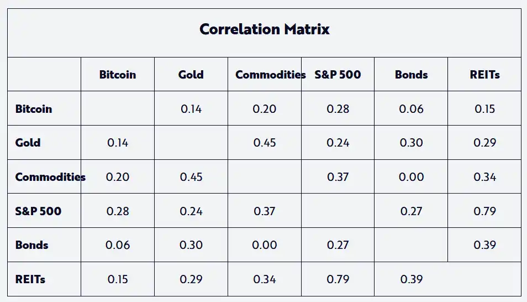
Task: Click the S&P 500 column header
Action: (338, 75)
